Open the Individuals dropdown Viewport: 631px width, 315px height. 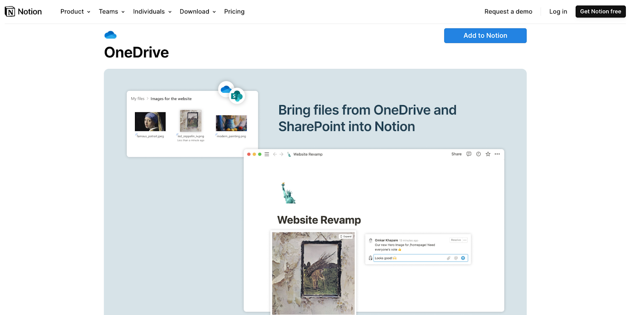tap(152, 11)
